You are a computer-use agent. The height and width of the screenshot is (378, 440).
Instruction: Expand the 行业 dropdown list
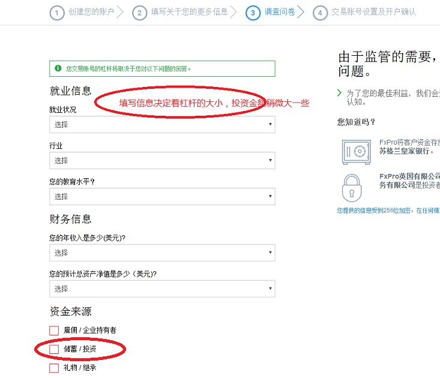tap(162, 161)
